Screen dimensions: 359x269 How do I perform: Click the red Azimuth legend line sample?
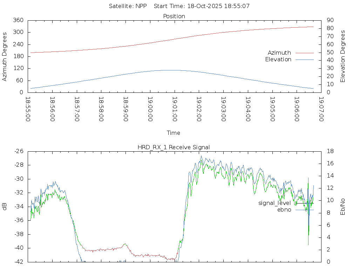304,53
